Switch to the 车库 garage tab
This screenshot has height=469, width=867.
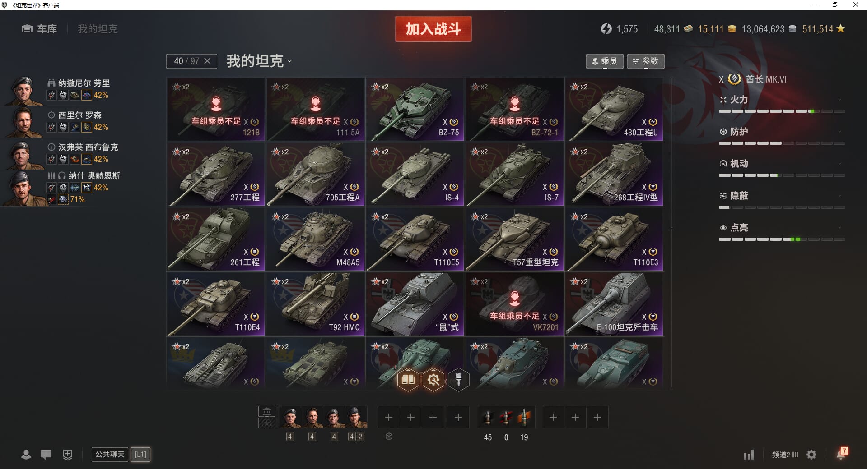(x=39, y=29)
